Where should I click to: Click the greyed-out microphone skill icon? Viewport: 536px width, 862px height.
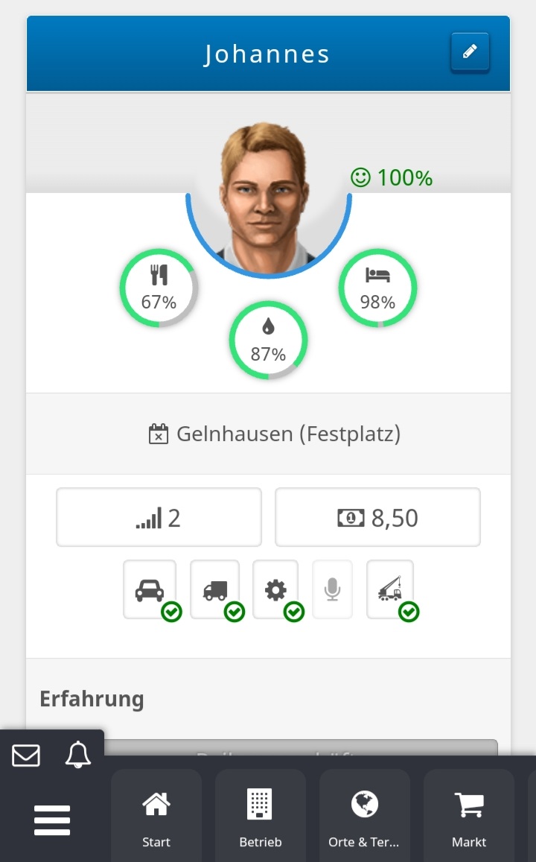tap(332, 589)
